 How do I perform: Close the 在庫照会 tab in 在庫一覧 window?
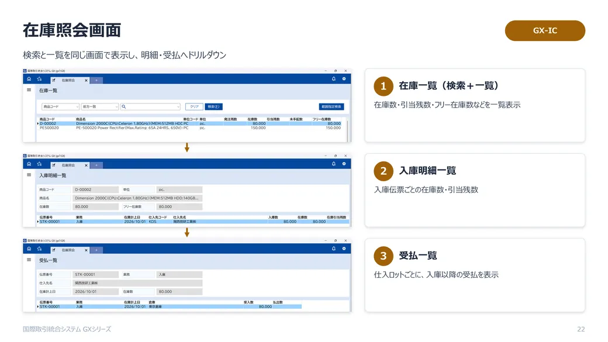(x=86, y=80)
